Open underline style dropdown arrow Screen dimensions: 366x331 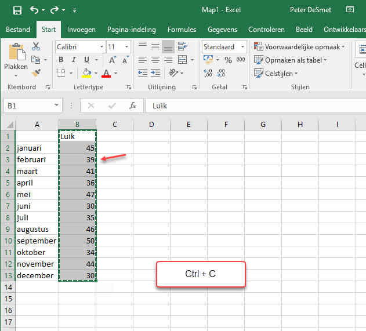click(96, 60)
